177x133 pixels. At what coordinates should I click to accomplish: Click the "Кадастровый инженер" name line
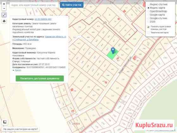pos(34,54)
